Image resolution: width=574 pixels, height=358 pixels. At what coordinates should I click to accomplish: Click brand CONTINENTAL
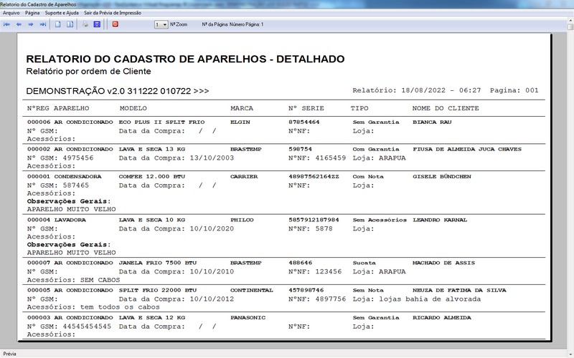point(252,290)
